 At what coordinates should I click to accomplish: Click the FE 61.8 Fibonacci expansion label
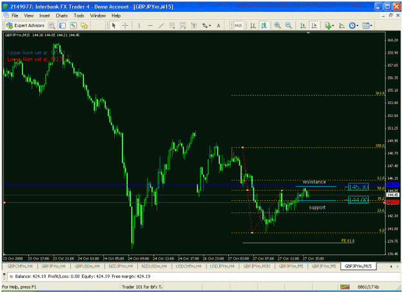click(348, 240)
